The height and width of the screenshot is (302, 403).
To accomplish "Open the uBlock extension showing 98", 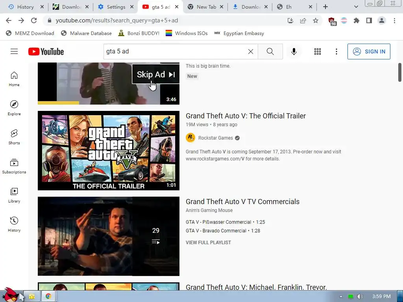I will [x=332, y=21].
